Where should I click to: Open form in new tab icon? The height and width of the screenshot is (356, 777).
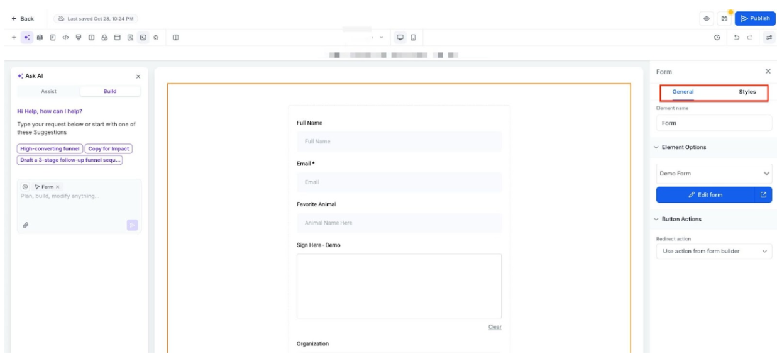[763, 195]
